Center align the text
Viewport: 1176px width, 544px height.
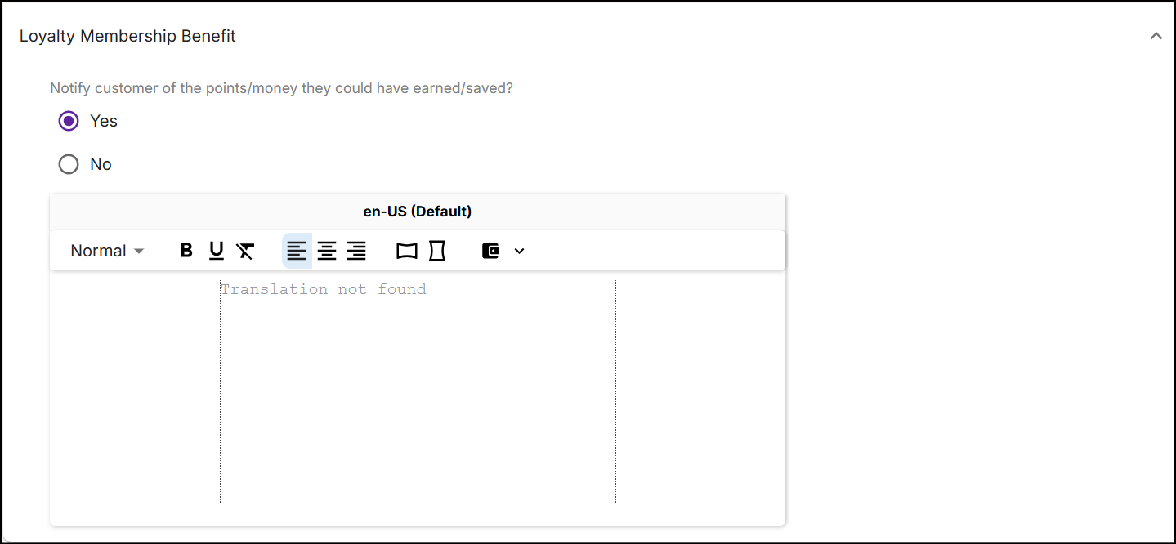pyautogui.click(x=327, y=251)
